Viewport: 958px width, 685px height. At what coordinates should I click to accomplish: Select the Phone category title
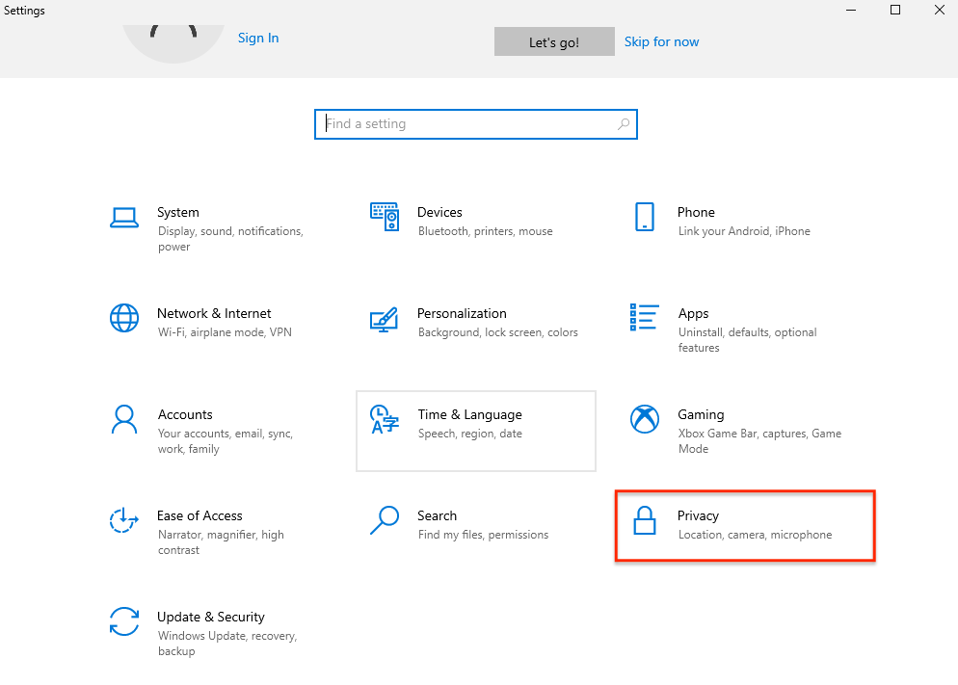696,212
